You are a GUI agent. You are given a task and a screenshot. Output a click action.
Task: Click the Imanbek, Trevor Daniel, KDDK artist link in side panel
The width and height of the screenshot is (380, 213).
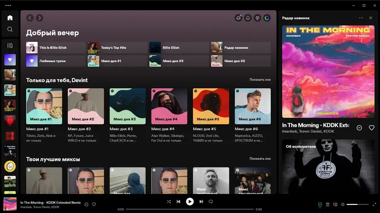click(308, 131)
